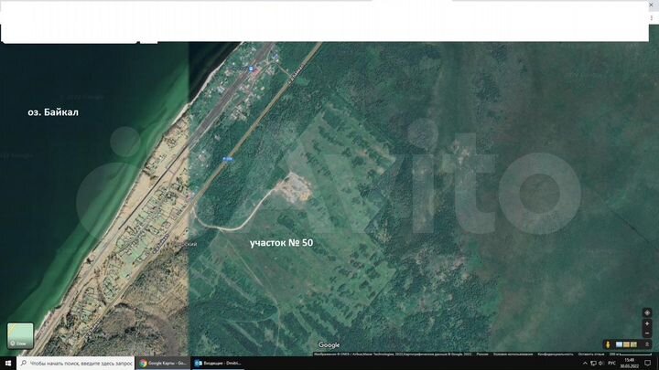Image resolution: width=659 pixels, height=370 pixels.
Task: Click the my location button
Action: [x=647, y=312]
